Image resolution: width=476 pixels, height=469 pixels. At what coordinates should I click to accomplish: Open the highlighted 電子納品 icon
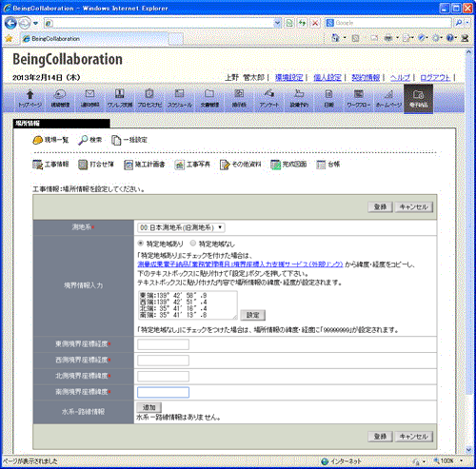click(418, 99)
